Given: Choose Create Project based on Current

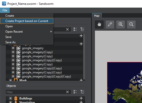Looking at the screenshot, I should tap(27, 21).
